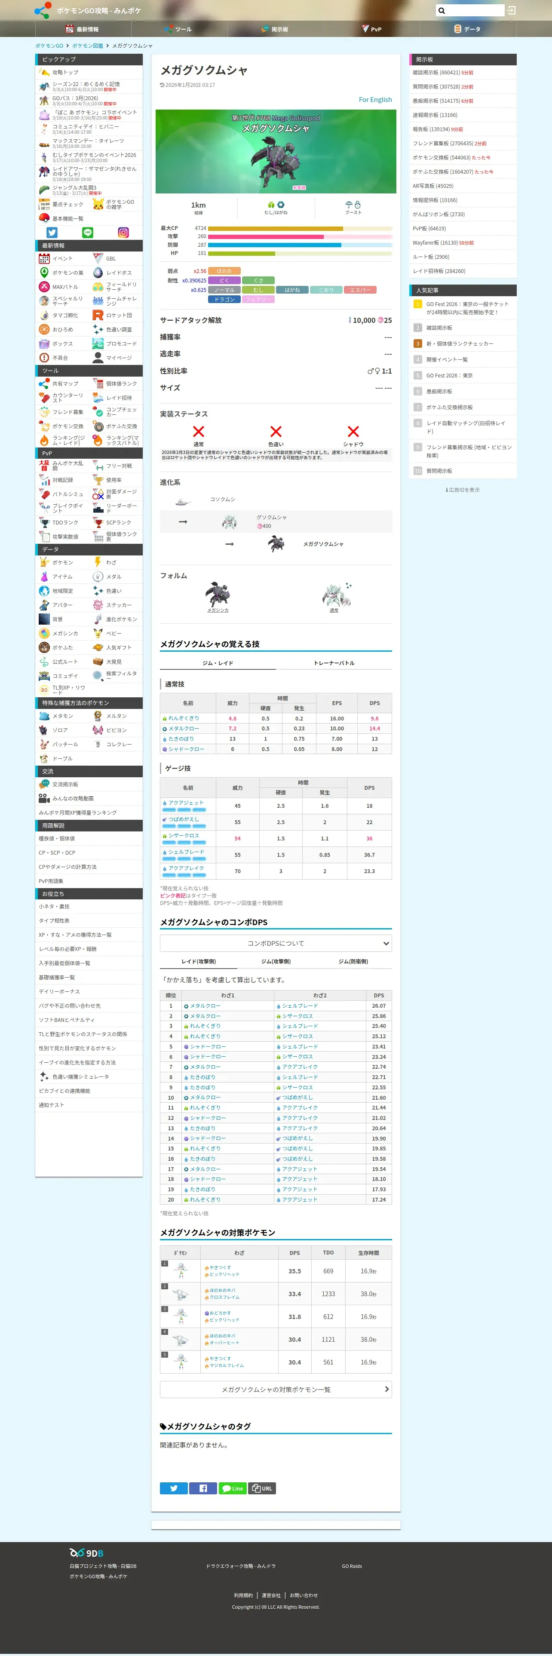Open the データ navigation menu
Image resolution: width=552 pixels, height=1656 pixels.
pos(468,29)
